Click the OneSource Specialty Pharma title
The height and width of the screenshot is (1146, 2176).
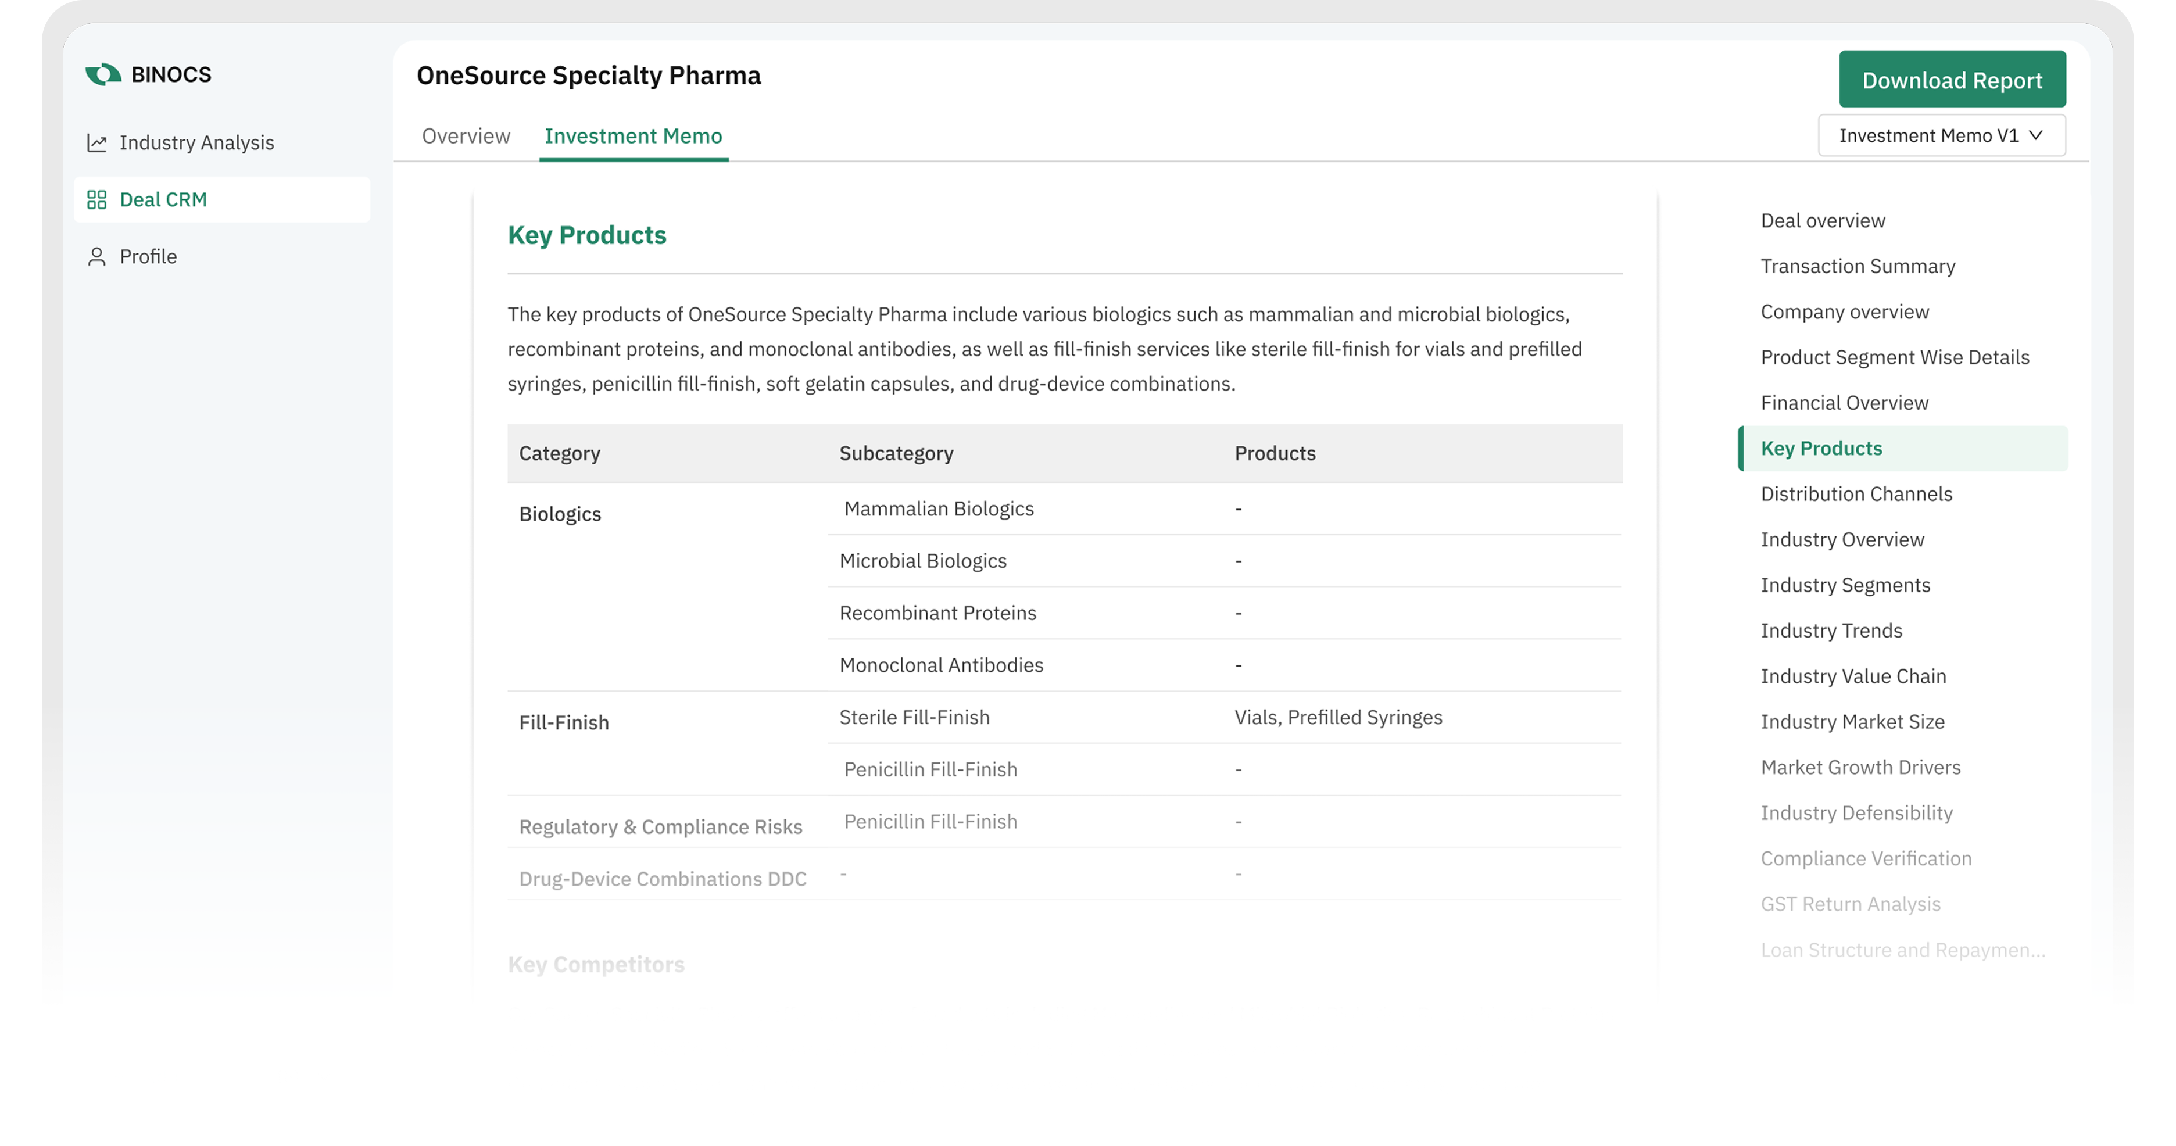589,75
